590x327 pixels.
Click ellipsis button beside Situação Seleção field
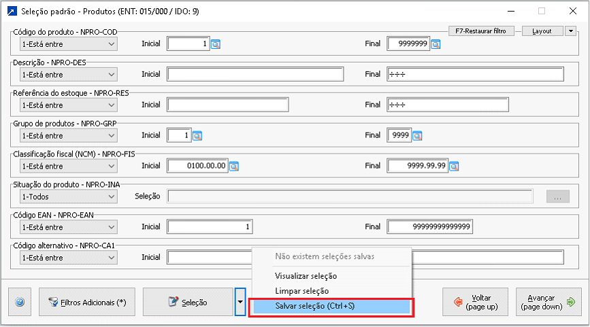557,196
